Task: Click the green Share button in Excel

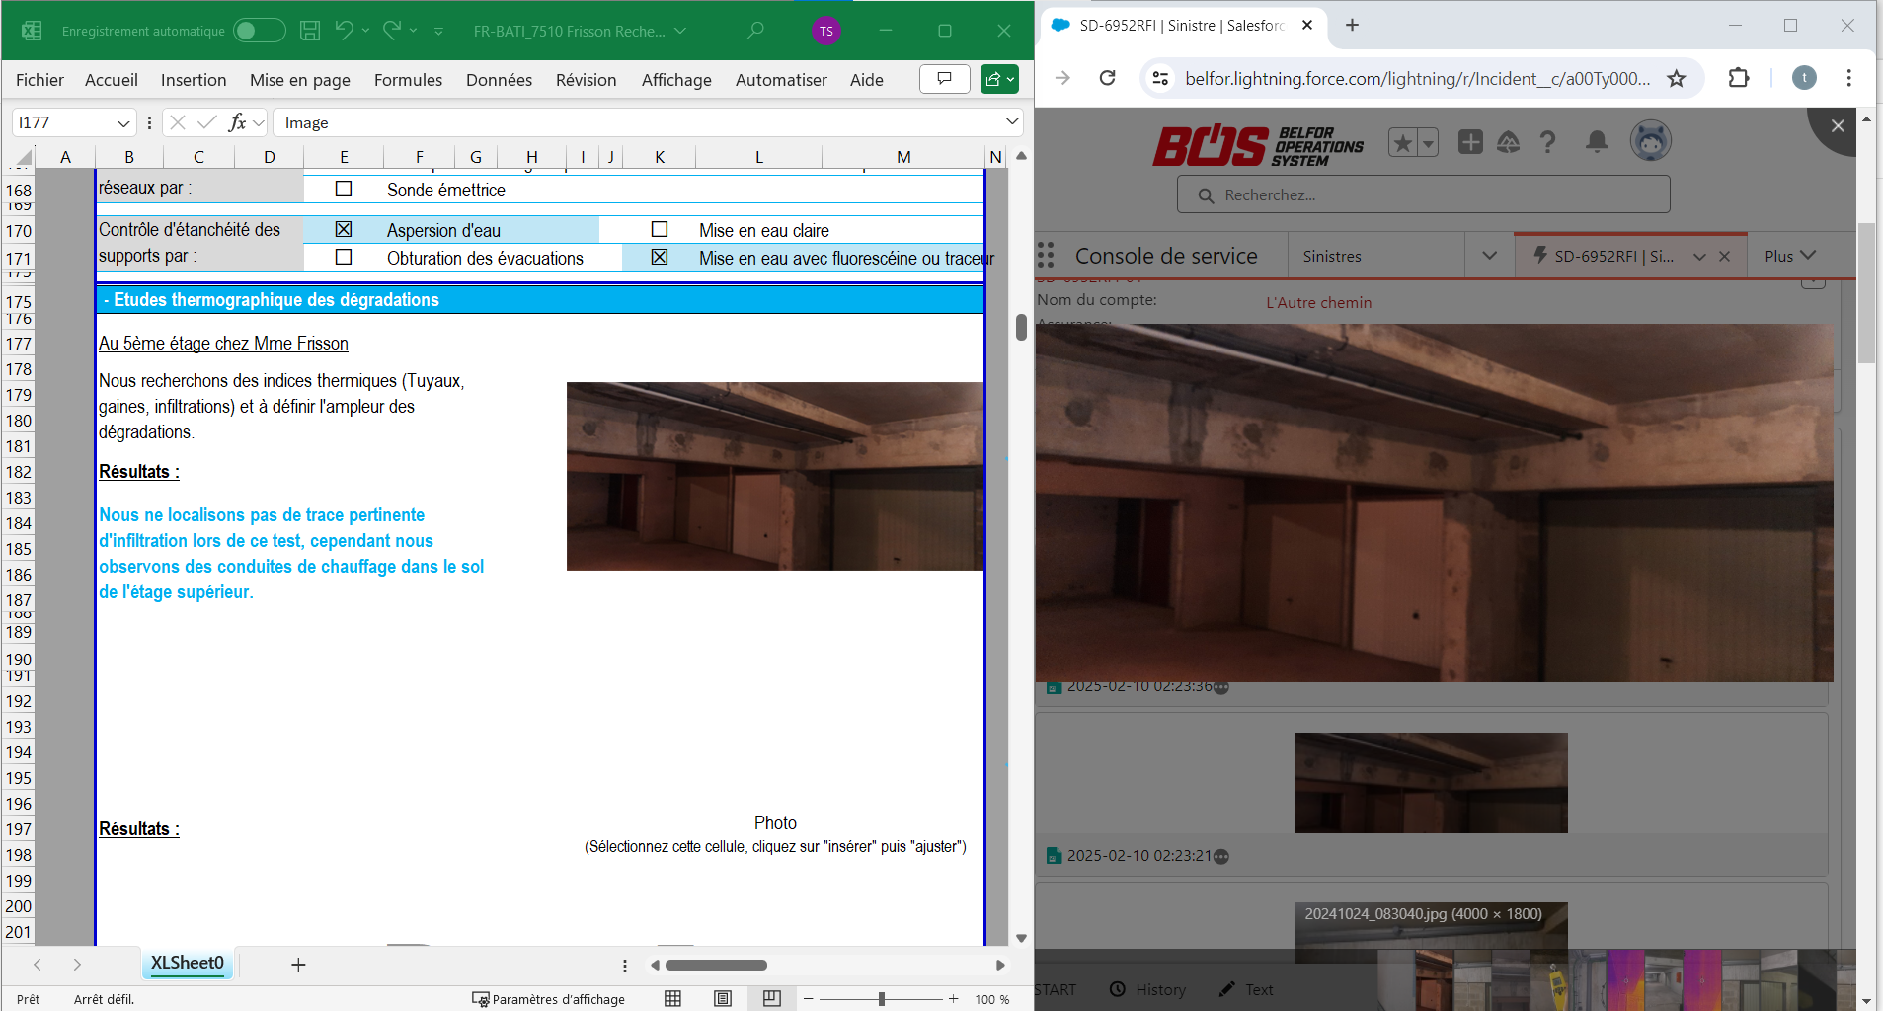Action: coord(999,79)
